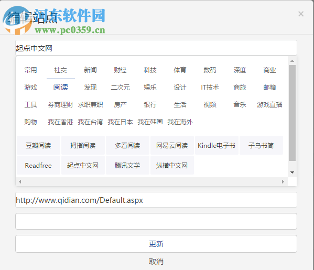
Task: Select the 工具 category
Action: 30,104
